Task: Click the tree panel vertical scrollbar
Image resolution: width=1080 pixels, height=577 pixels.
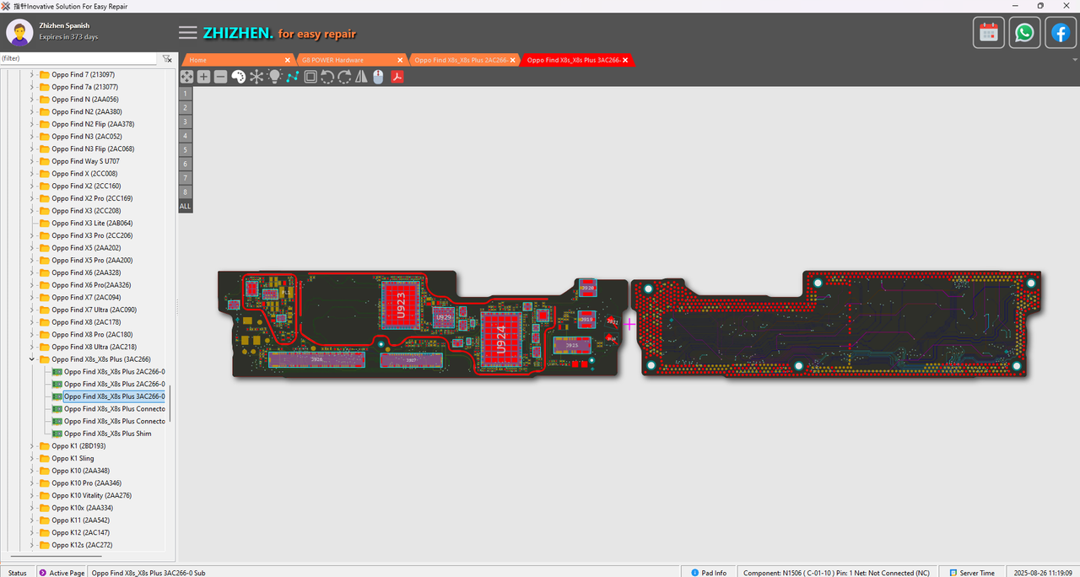Action: (170, 404)
